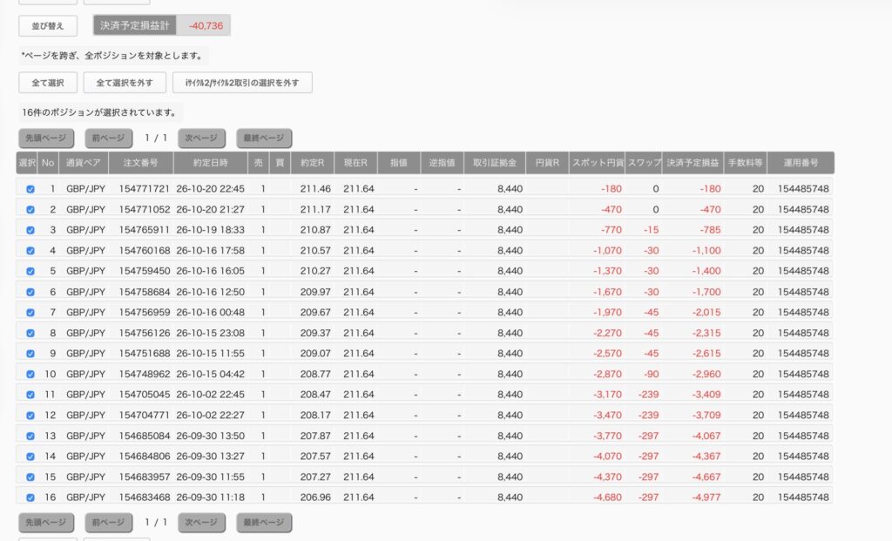
Task: Toggle checkbox for order 154760168
Action: click(x=30, y=250)
